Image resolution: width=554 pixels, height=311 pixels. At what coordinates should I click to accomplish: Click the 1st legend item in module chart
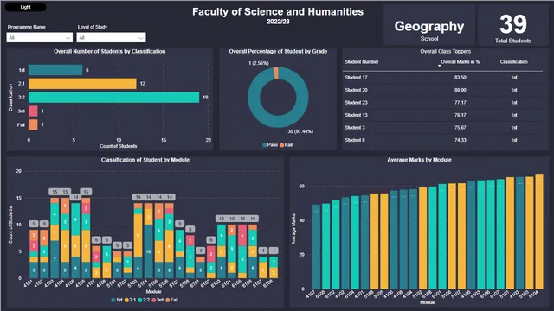pos(117,300)
